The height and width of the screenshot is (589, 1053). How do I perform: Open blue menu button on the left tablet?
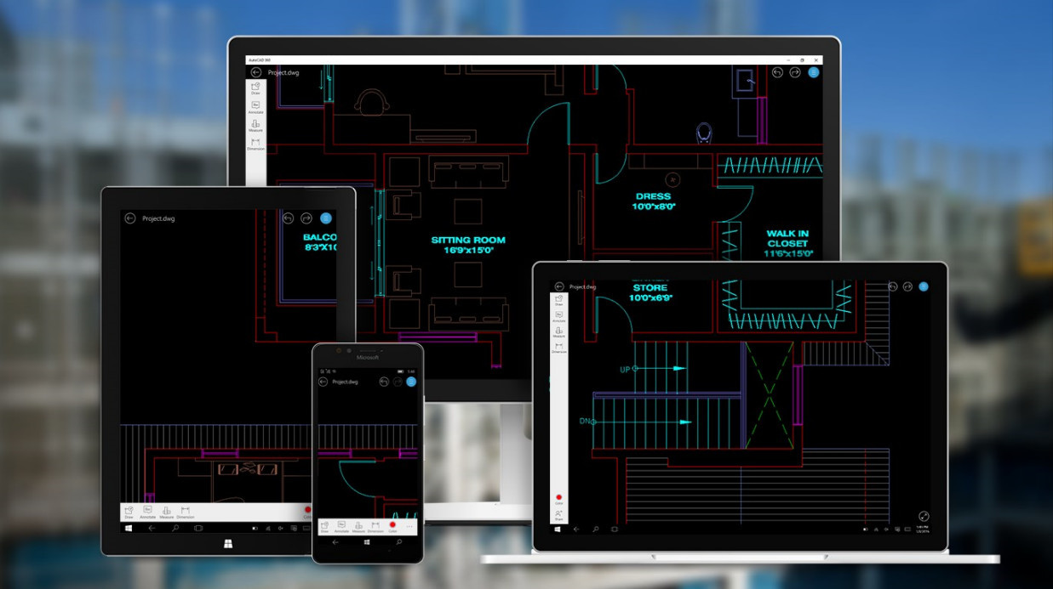(x=325, y=218)
